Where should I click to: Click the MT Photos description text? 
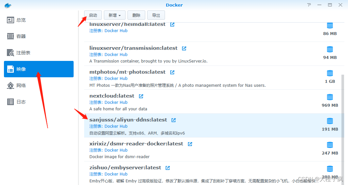pyautogui.click(x=177, y=85)
